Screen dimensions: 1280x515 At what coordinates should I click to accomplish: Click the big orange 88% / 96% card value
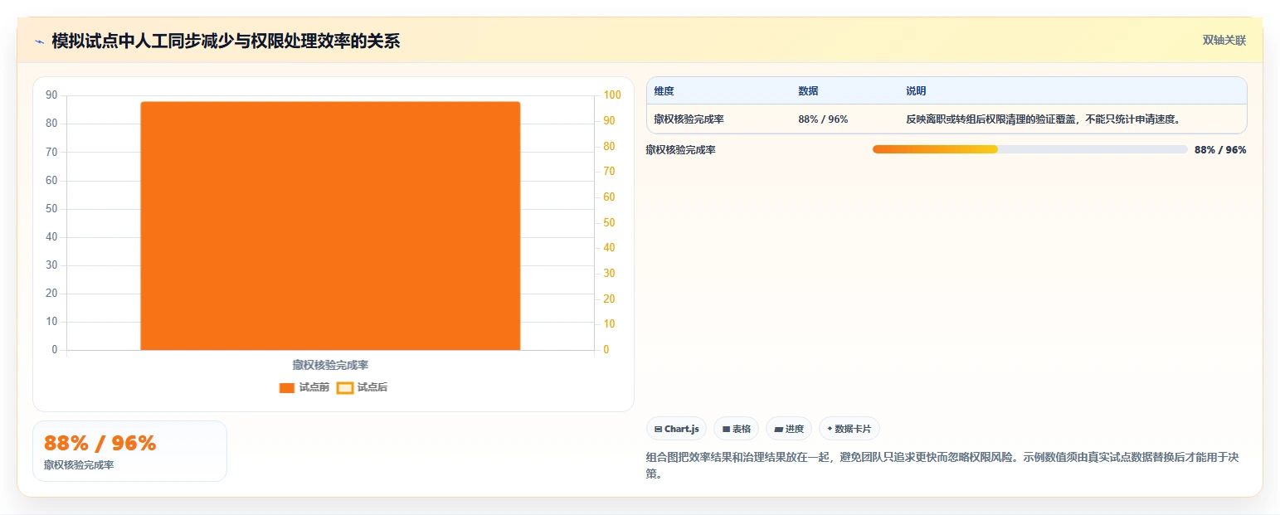[x=100, y=444]
